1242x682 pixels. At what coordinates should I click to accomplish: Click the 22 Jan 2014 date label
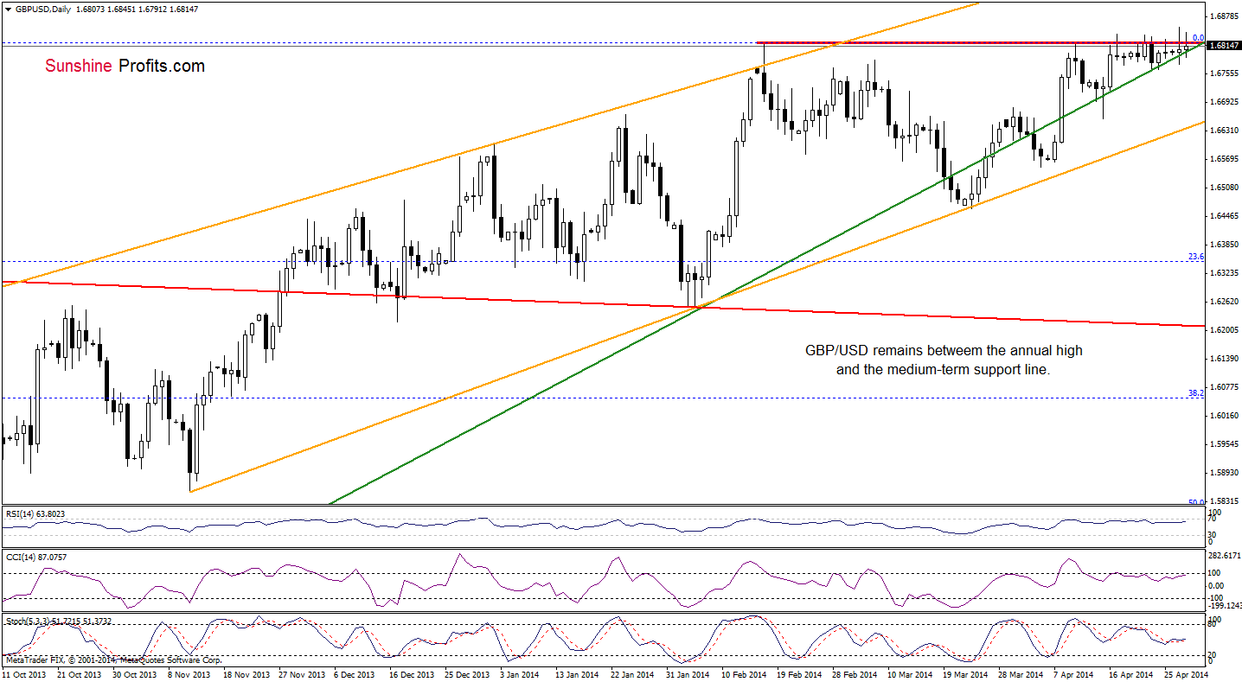[631, 674]
